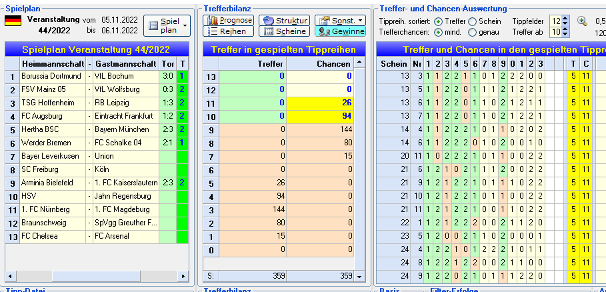Click the FC Chelsea cell
This screenshot has height=292, width=606.
click(x=53, y=236)
